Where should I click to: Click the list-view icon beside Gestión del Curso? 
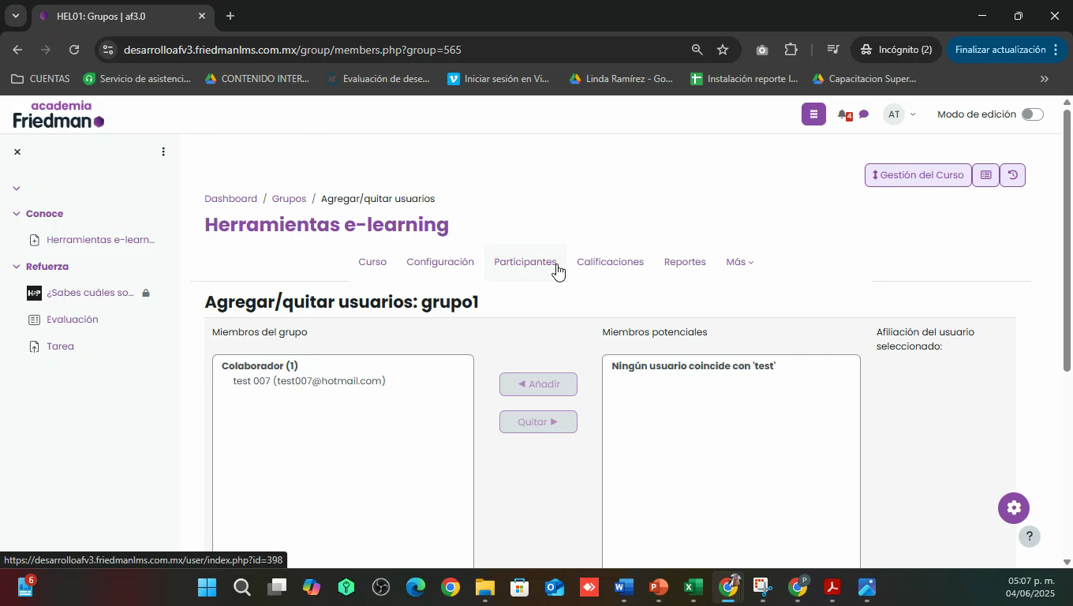tap(985, 175)
